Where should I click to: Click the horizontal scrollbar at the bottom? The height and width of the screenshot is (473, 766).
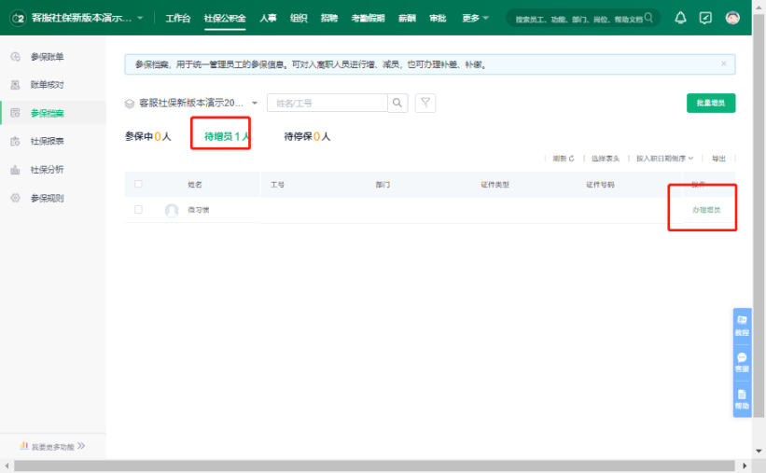(374, 466)
